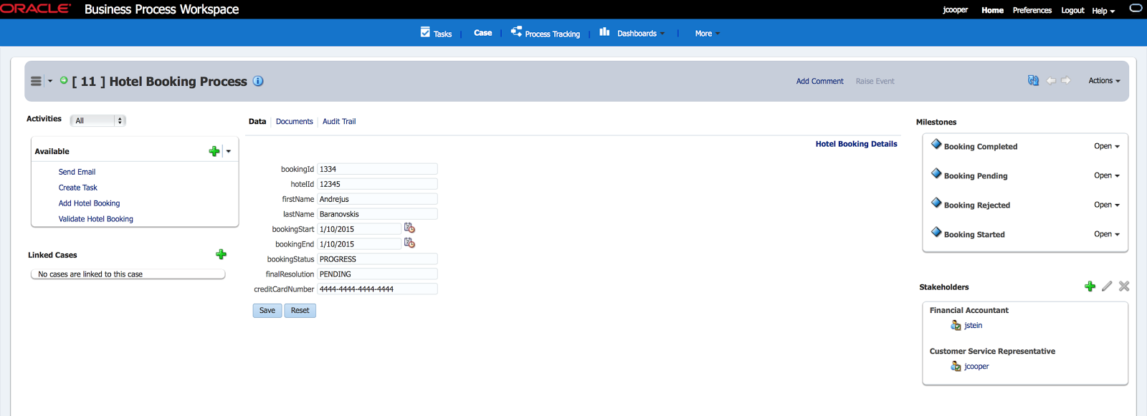Open Booking Completed status dropdown
This screenshot has width=1147, height=416.
pyautogui.click(x=1107, y=146)
